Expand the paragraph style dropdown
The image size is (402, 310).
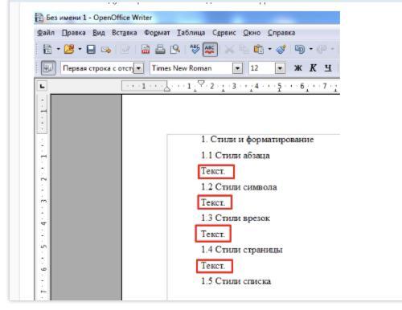(x=138, y=68)
